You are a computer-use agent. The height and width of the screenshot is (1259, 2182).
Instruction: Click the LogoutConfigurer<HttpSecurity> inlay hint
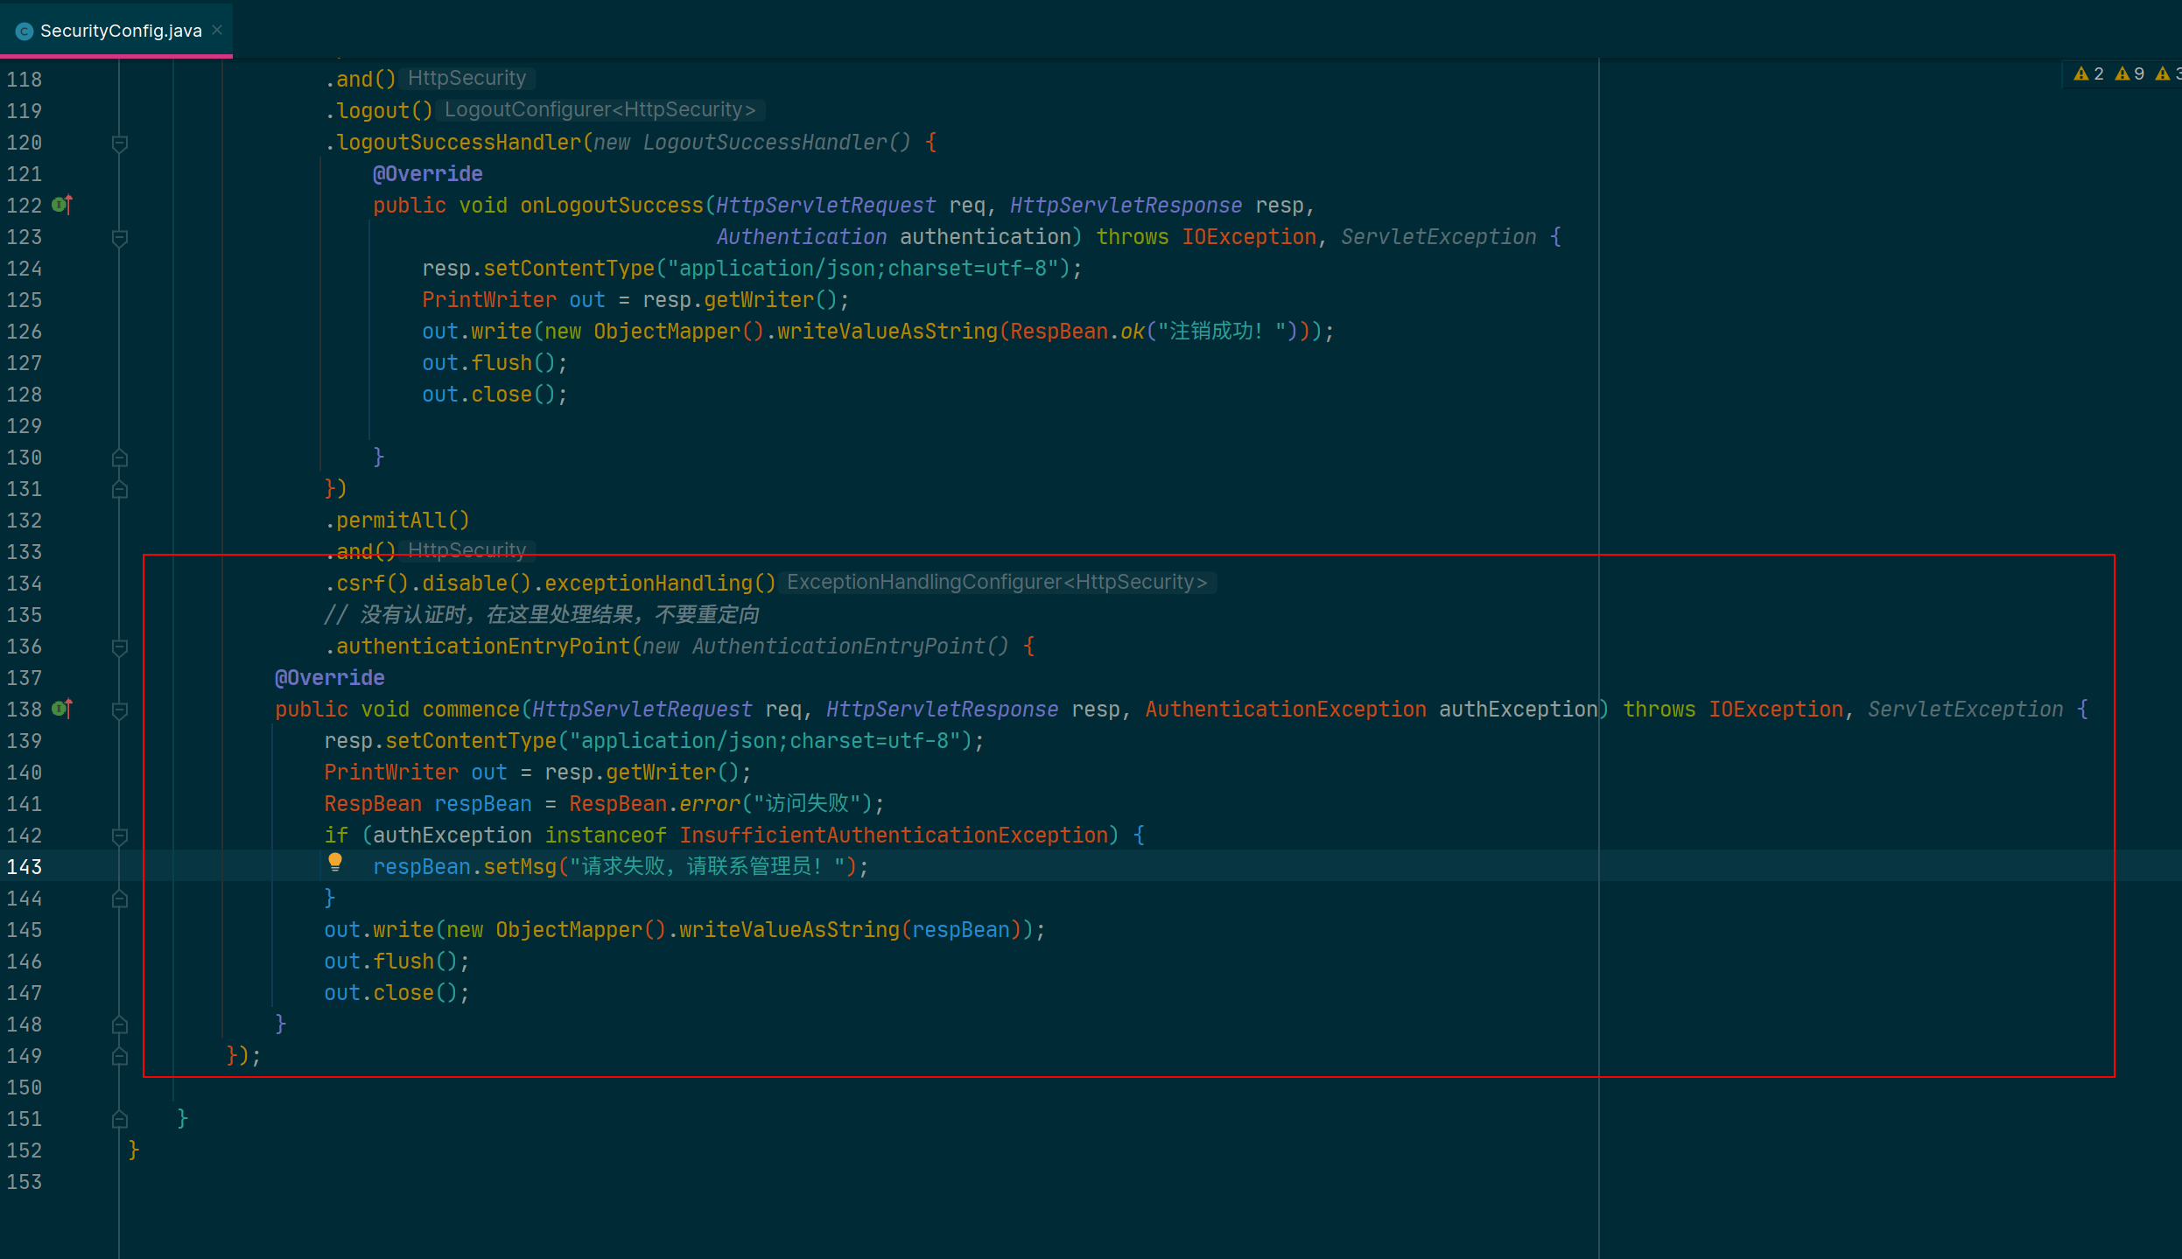(600, 110)
